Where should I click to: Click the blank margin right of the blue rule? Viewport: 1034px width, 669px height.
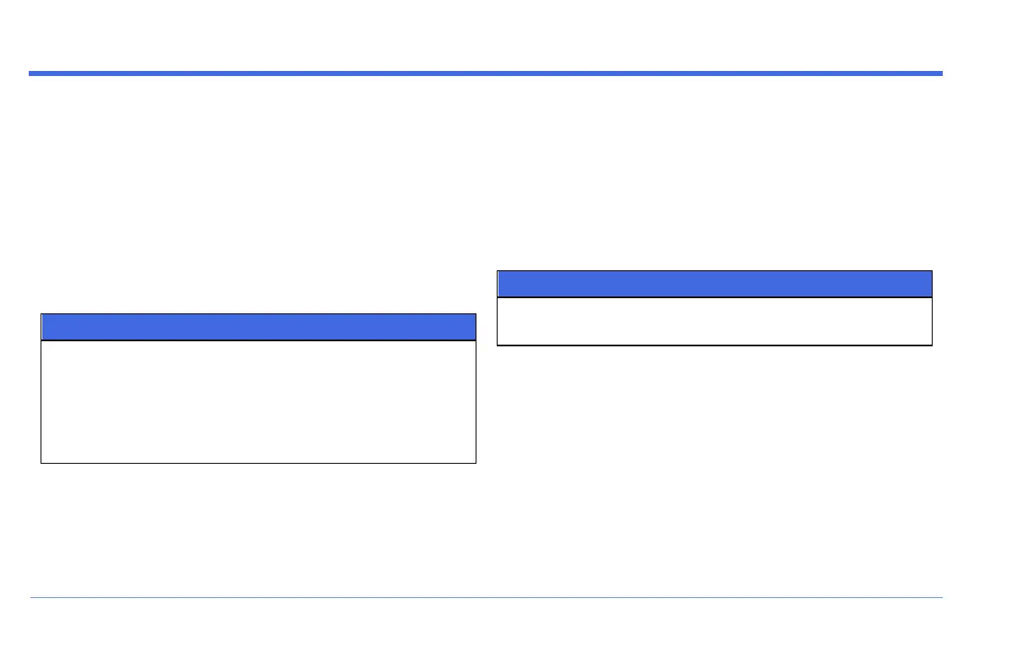click(x=984, y=73)
